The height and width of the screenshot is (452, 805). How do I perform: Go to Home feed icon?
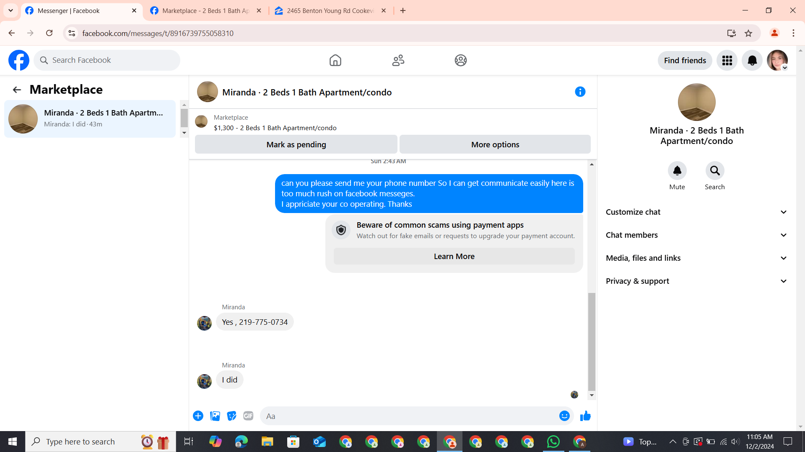click(335, 60)
